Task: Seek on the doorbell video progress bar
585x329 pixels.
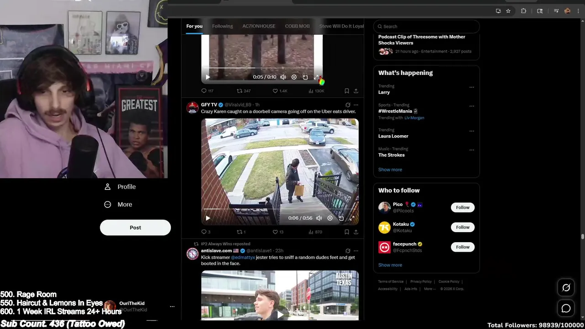Action: tap(280, 209)
